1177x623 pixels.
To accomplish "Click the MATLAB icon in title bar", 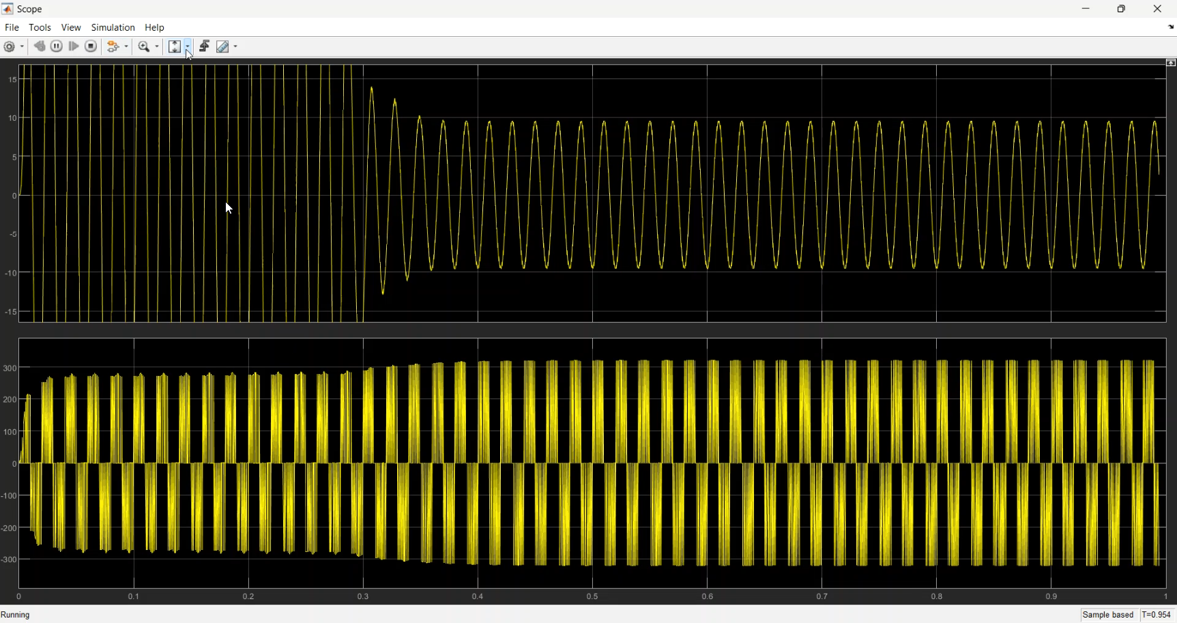I will point(8,9).
